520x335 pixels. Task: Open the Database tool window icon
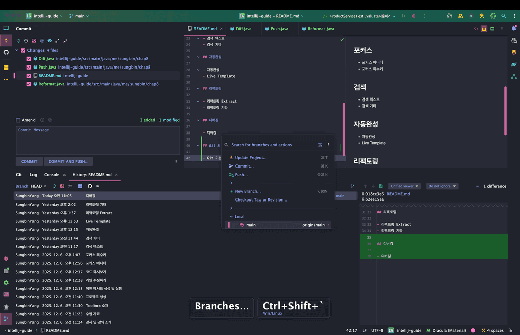point(514,52)
